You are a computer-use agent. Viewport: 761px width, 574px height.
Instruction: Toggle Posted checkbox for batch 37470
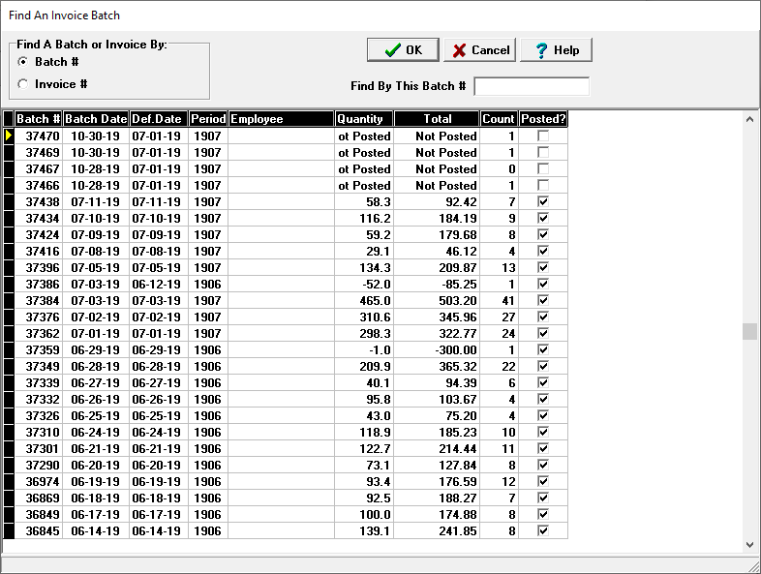543,136
